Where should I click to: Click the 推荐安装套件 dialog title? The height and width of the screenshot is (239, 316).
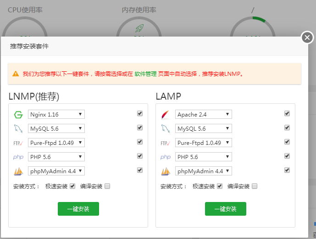click(x=29, y=47)
